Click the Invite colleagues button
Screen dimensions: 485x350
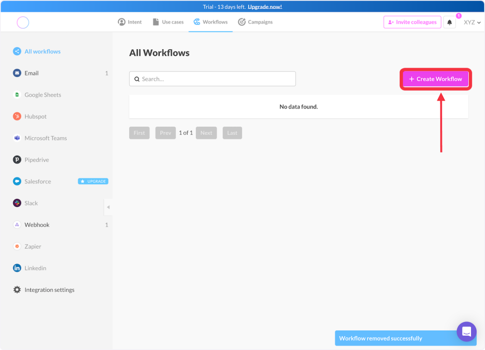pyautogui.click(x=412, y=22)
